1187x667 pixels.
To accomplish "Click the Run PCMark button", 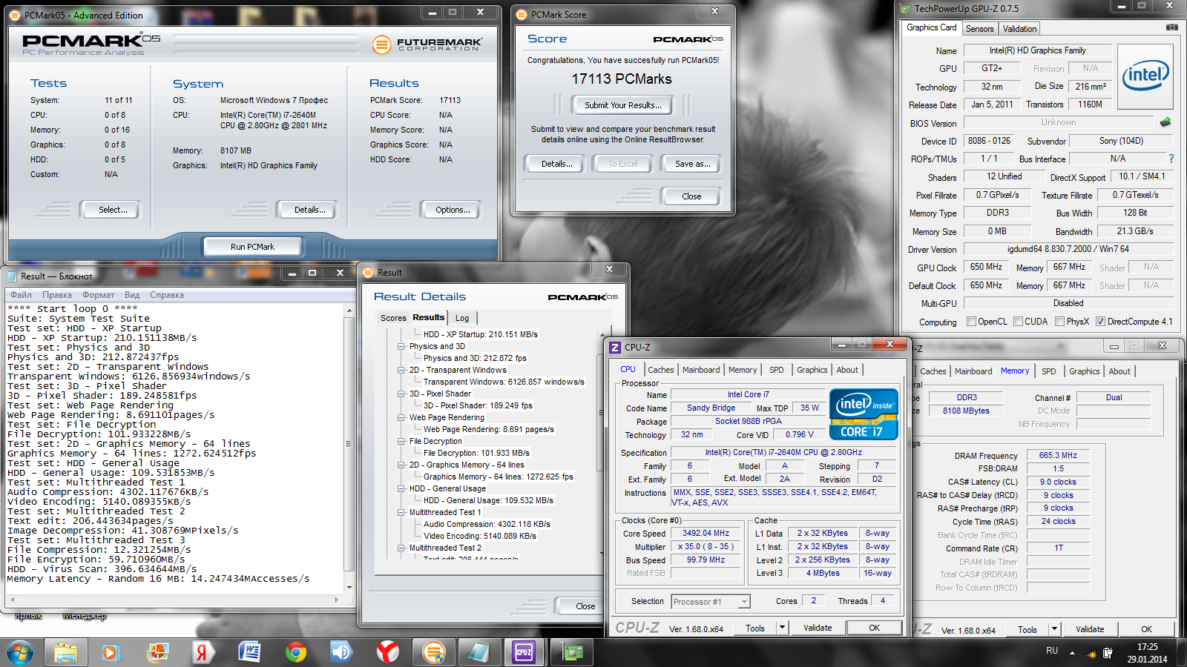I will [252, 247].
